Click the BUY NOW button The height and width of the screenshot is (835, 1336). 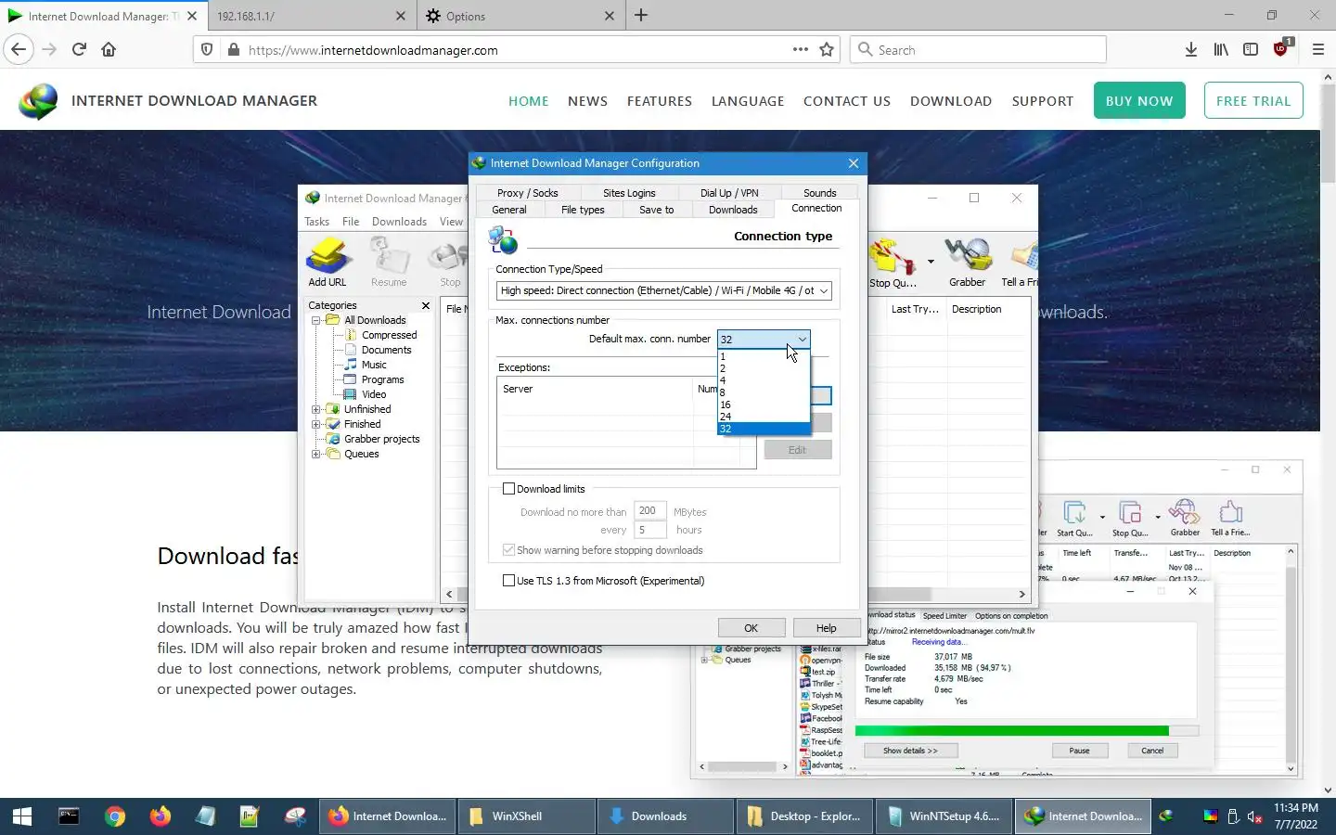pyautogui.click(x=1139, y=100)
